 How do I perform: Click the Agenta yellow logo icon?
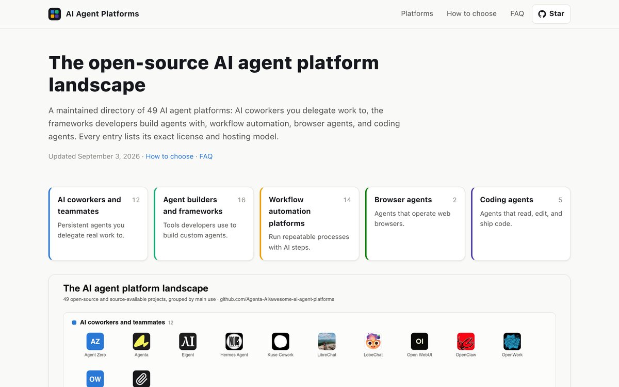(141, 342)
